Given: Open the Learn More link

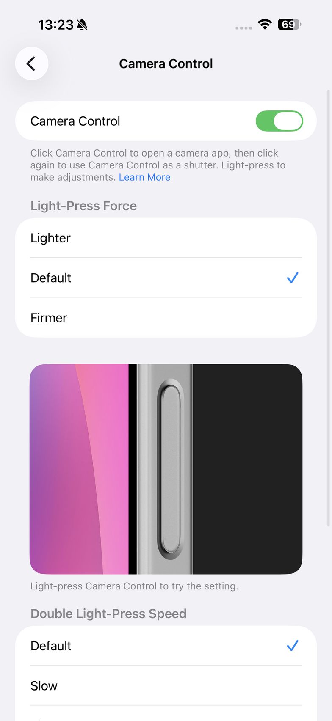Looking at the screenshot, I should point(144,177).
